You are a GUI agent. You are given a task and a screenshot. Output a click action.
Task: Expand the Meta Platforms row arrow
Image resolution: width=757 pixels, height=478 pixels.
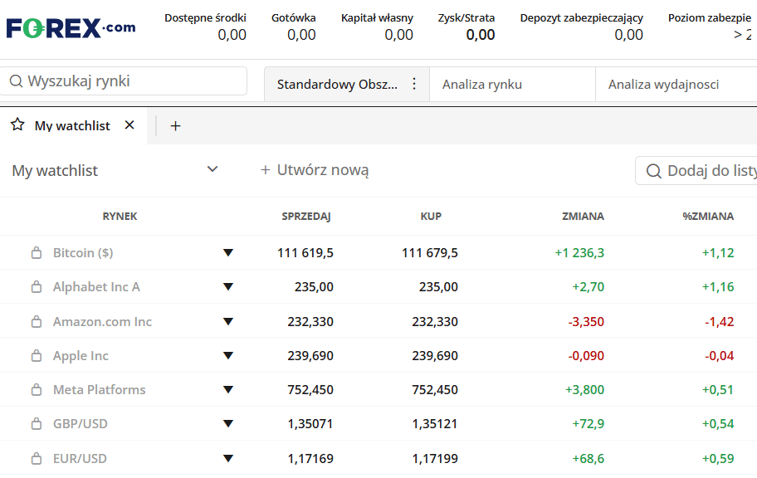tap(228, 390)
